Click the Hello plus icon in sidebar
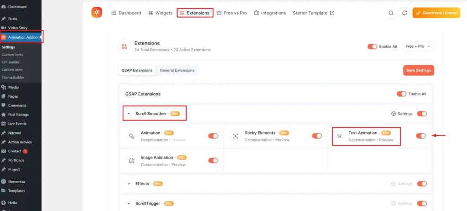Screen dimensions: 467x211 (4, 203)
